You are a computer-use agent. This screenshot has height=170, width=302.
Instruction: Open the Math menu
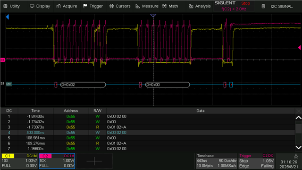(x=170, y=6)
